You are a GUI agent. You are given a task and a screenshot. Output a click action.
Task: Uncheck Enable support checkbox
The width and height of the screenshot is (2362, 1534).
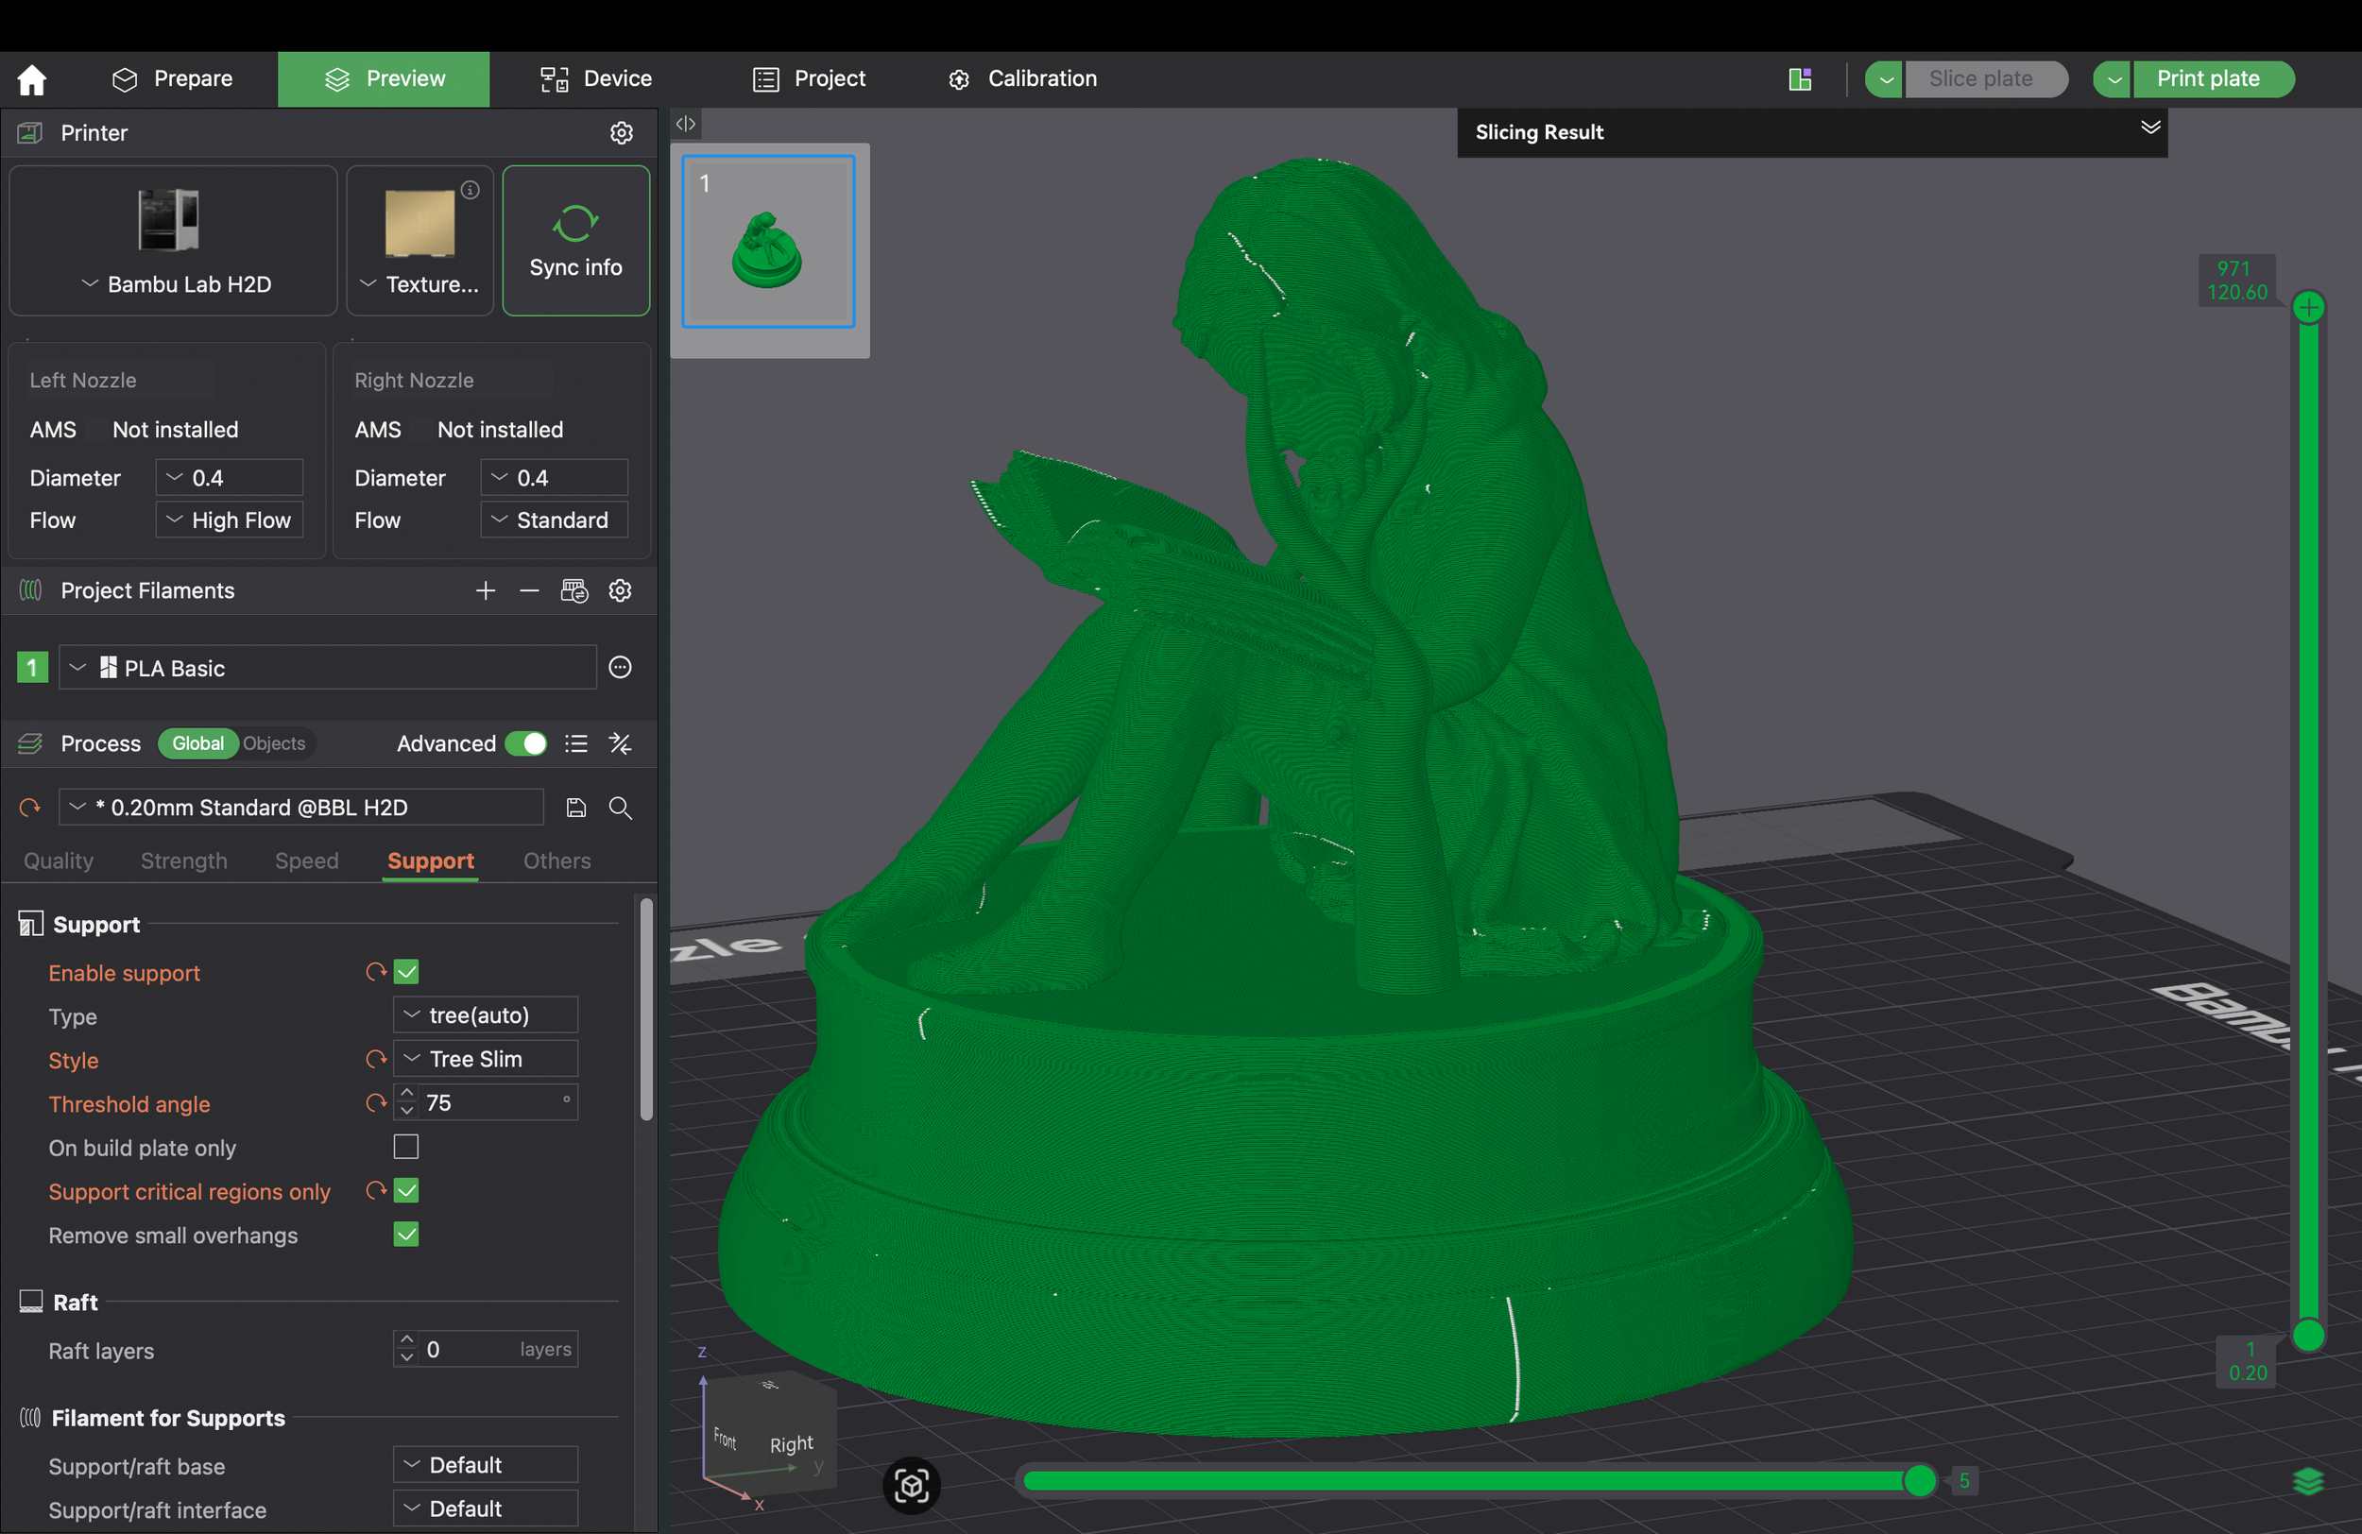click(x=406, y=972)
